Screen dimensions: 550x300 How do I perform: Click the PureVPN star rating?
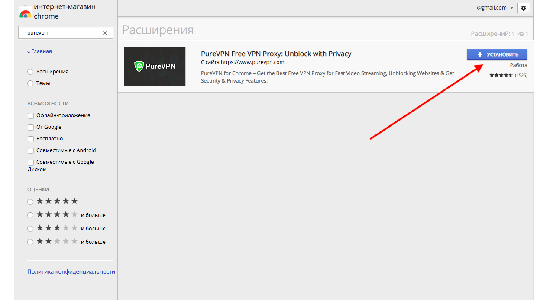click(x=501, y=75)
